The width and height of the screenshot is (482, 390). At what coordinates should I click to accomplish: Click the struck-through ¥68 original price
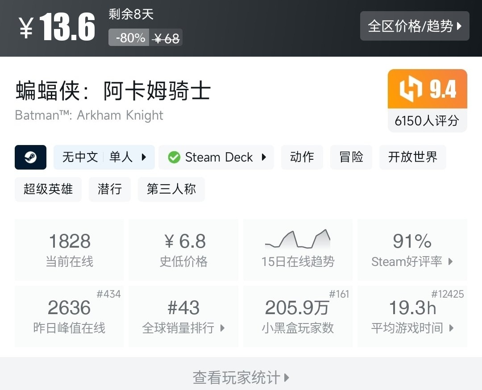point(166,38)
